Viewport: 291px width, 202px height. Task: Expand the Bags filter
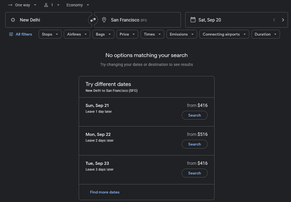coord(103,34)
